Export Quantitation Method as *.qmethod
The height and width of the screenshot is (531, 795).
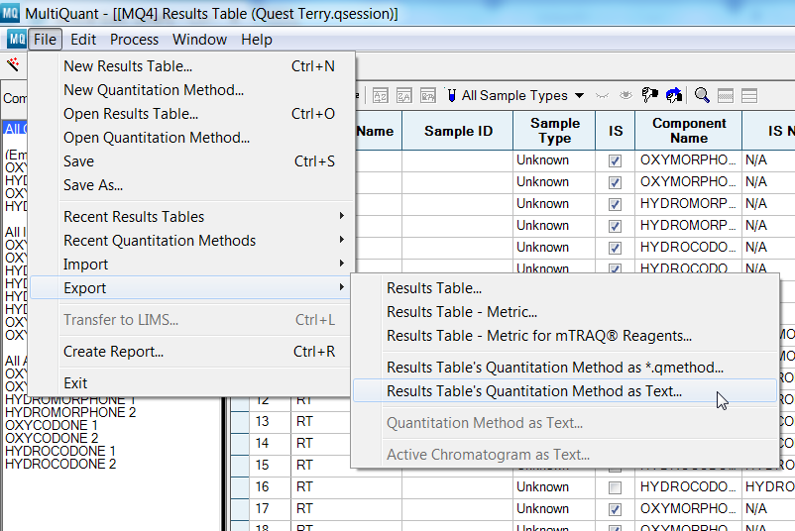(x=565, y=367)
